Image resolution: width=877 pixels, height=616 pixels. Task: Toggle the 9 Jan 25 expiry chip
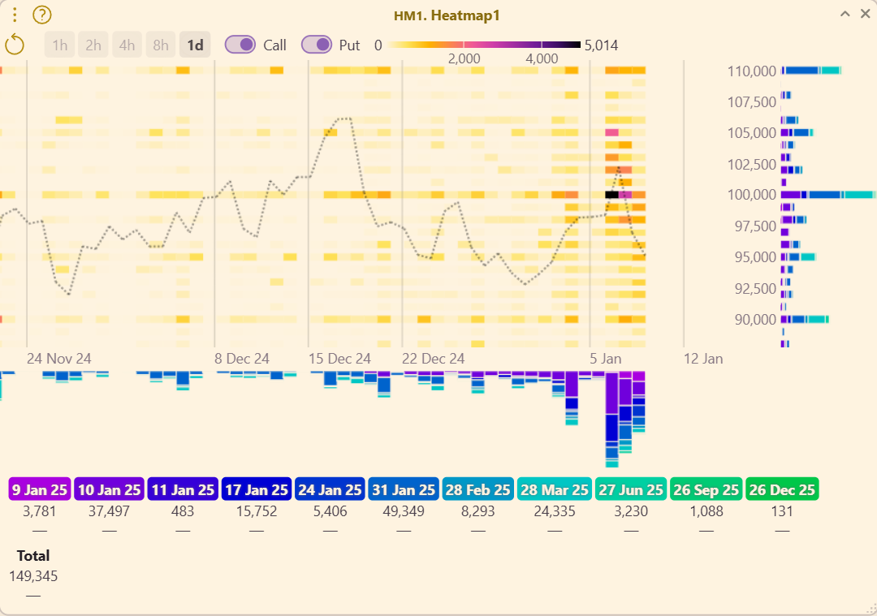coord(40,489)
